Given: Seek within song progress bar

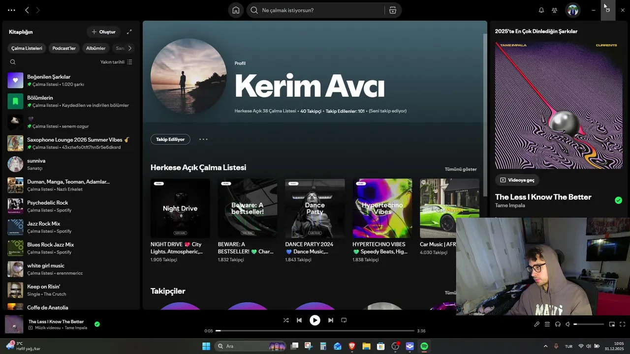Looking at the screenshot, I should (x=315, y=331).
